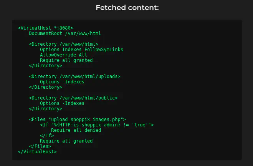Screen dimensions: 253x166
Task: Click the Directory /var/www/html/uploads opening tag
Action: point(74,76)
